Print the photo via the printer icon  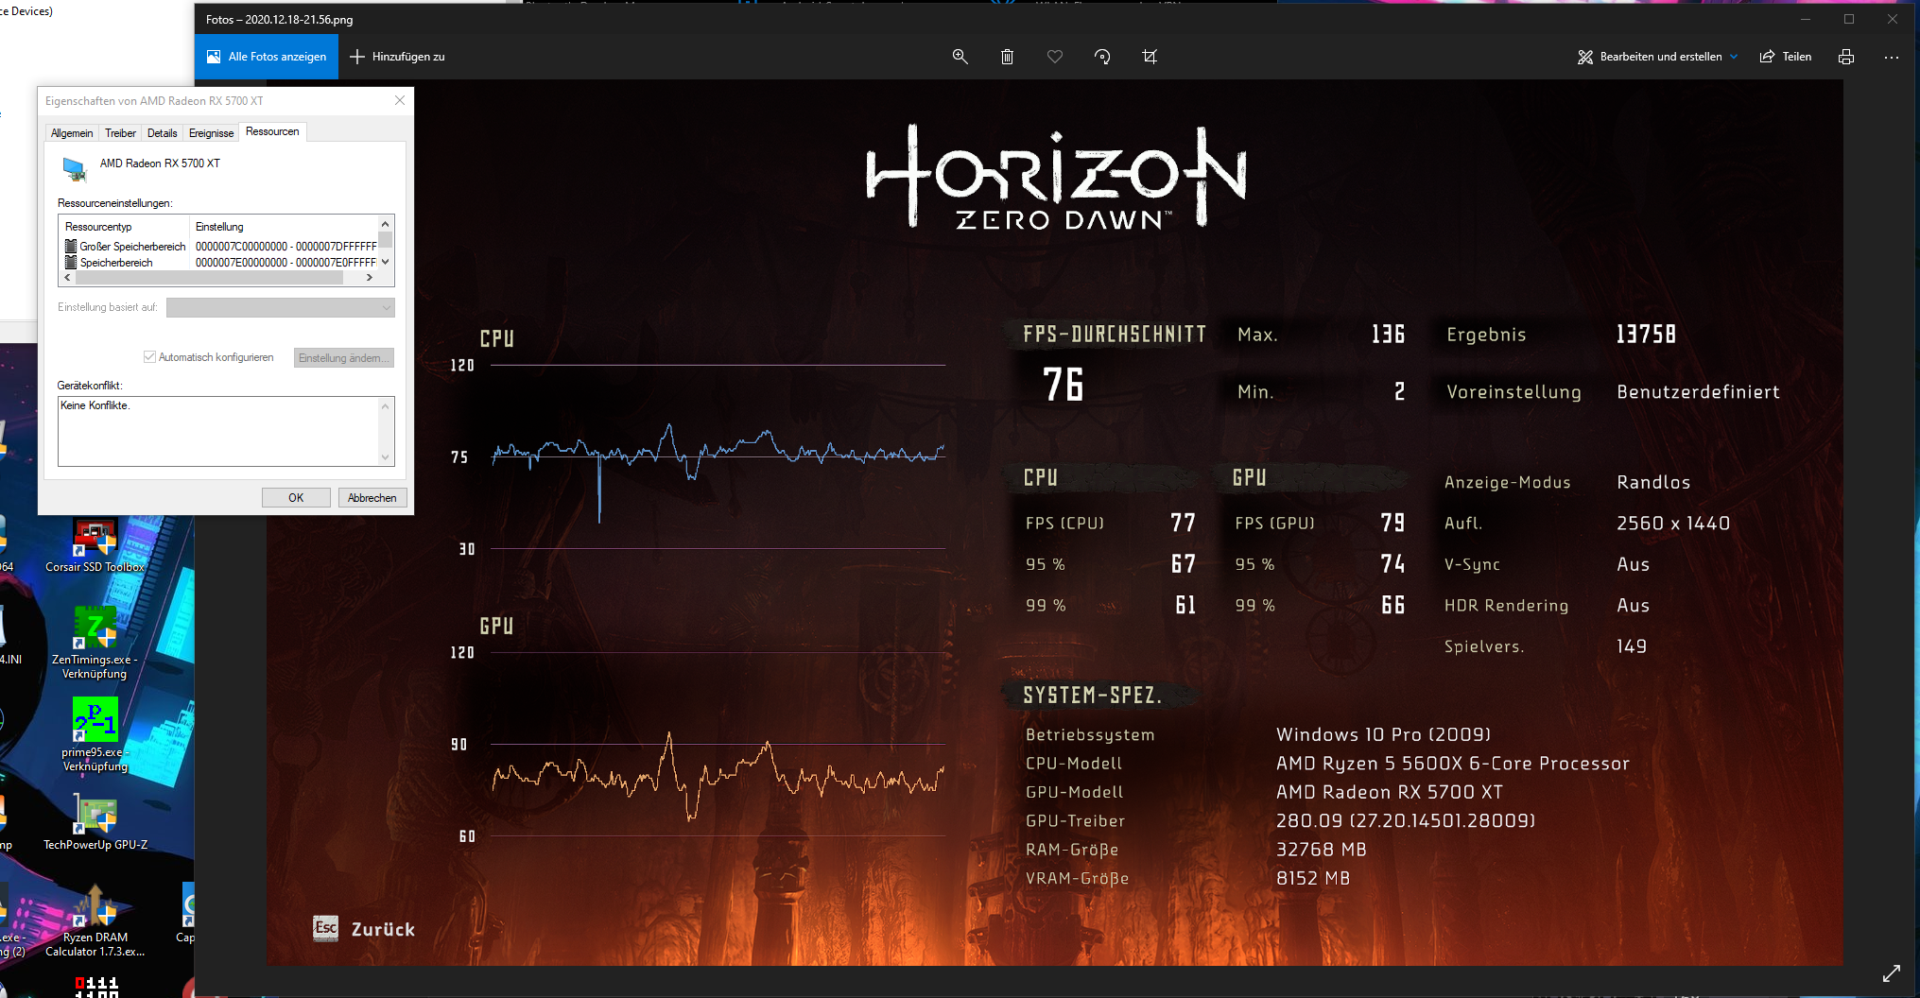coord(1846,57)
